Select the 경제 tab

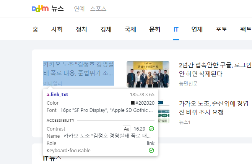(106, 29)
